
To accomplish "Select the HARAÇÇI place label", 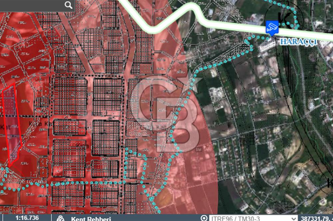I will pyautogui.click(x=298, y=42).
